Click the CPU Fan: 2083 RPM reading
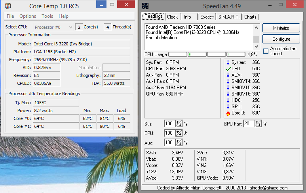This screenshot has width=306, height=193. coord(166,69)
